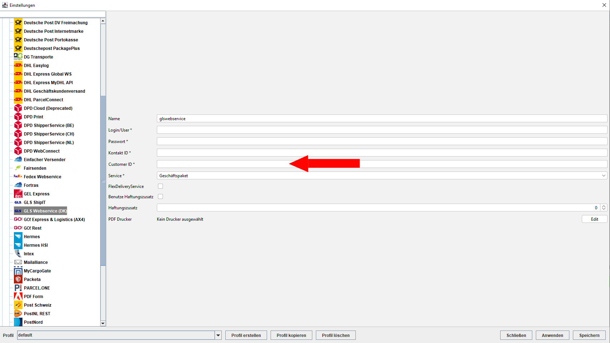Click the GEL Express red icon
This screenshot has width=610, height=343.
pyautogui.click(x=18, y=194)
